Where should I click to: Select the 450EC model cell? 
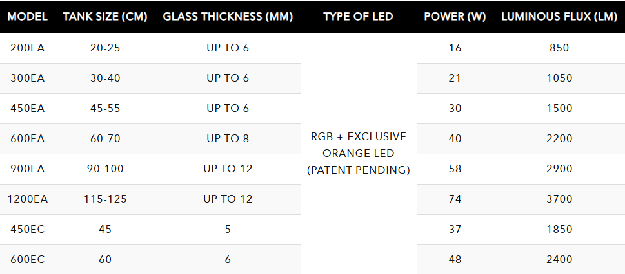point(27,229)
